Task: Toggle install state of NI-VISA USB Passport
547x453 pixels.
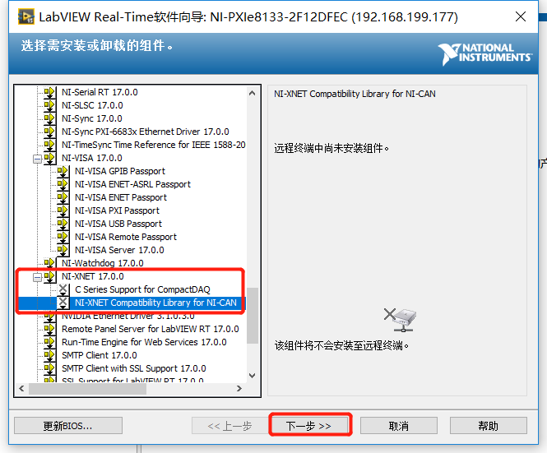Action: [x=63, y=224]
